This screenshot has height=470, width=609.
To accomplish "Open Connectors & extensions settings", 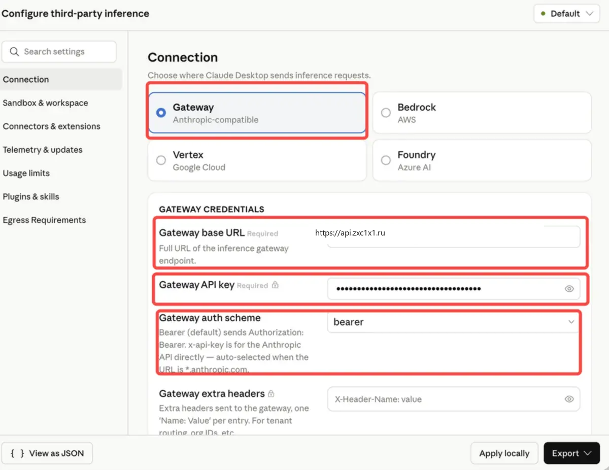I will (x=51, y=126).
